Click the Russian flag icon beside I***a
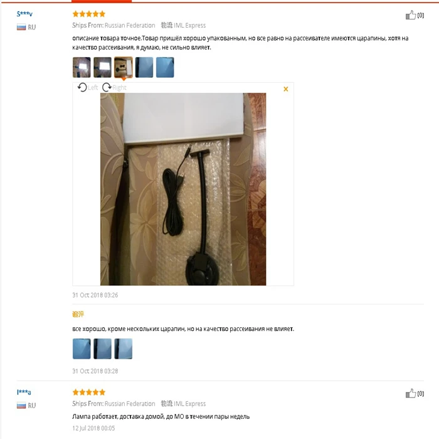Viewport: 439px width, 439px height. (21, 405)
